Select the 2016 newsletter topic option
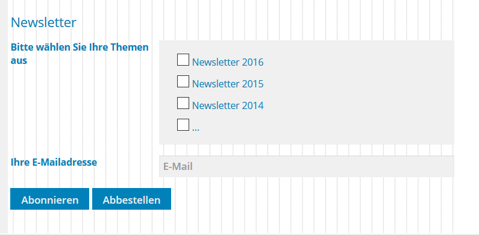This screenshot has width=479, height=235. 183,60
